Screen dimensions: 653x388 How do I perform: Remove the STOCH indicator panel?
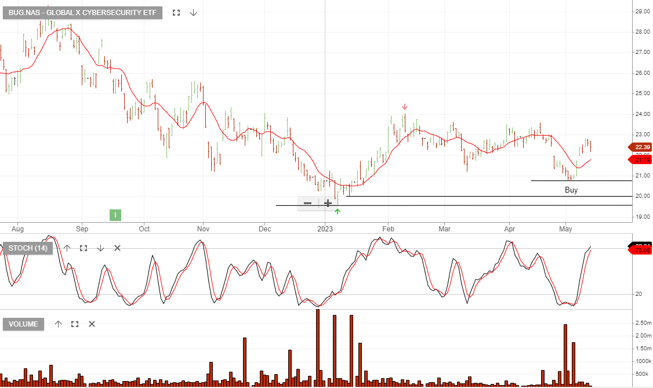click(x=118, y=248)
